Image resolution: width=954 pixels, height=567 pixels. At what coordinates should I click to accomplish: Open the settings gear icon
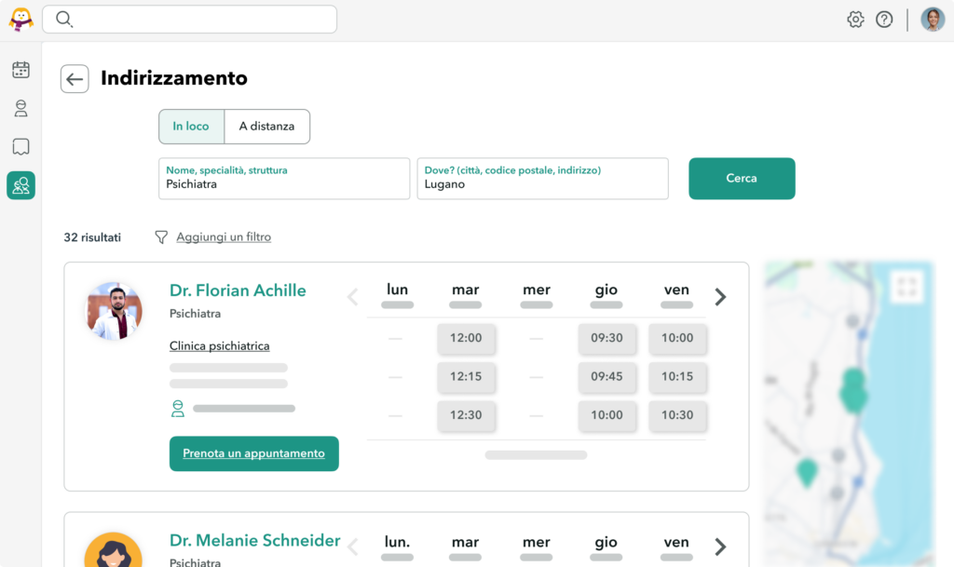(x=855, y=19)
